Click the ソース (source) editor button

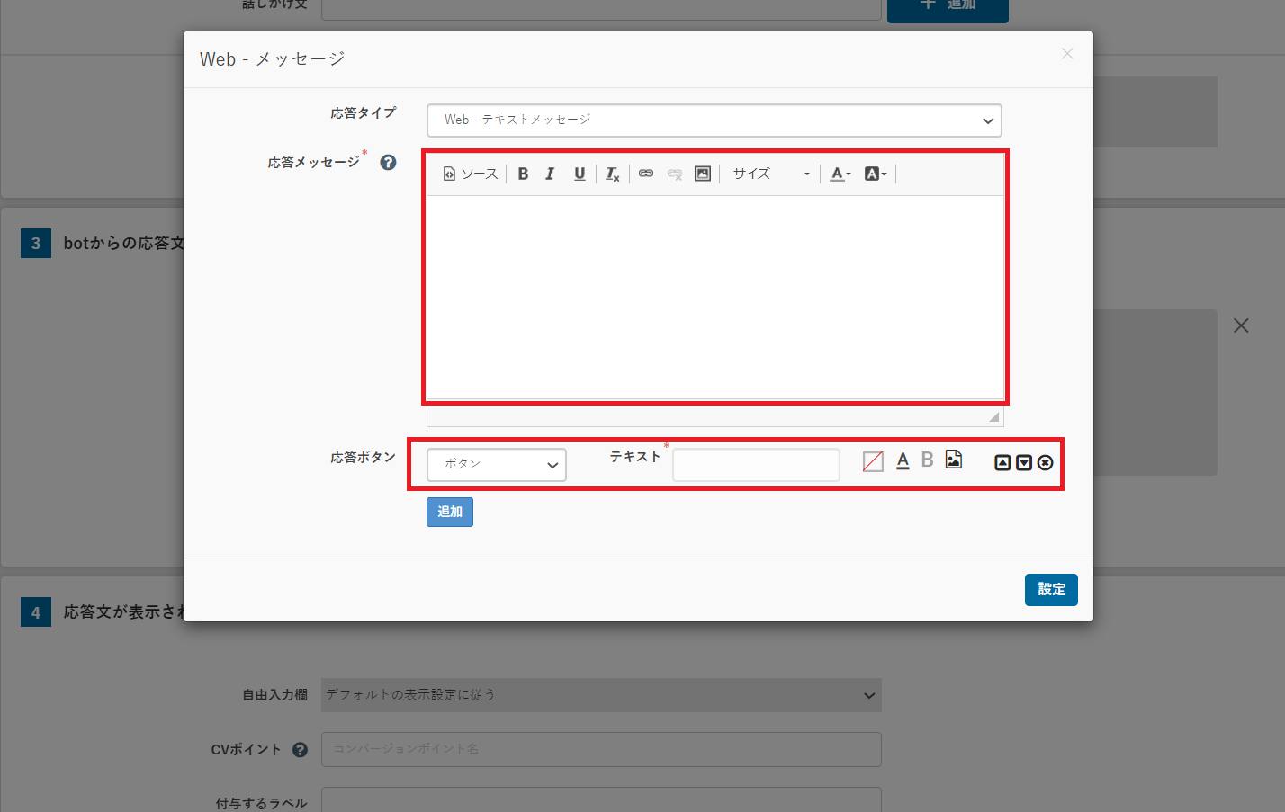[470, 174]
